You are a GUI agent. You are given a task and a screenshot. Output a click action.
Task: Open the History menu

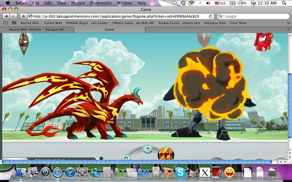pyautogui.click(x=78, y=3)
